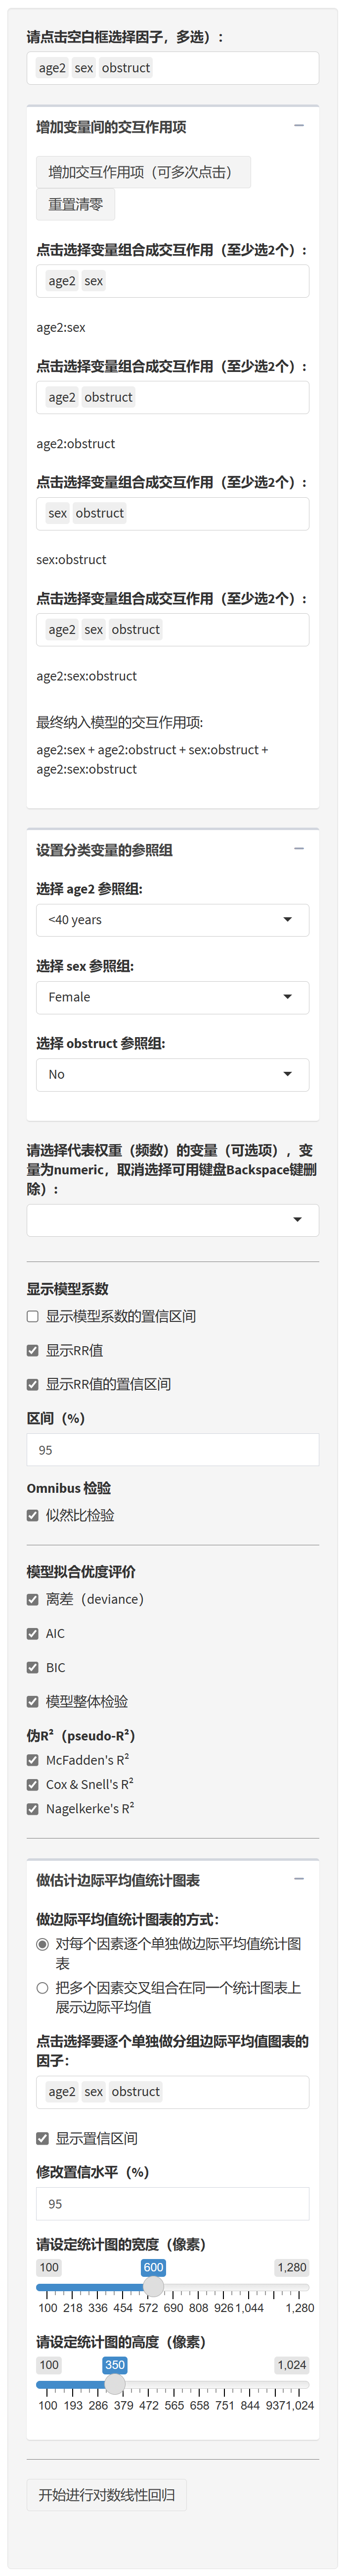Viewport: 346px width, 2576px height.
Task: Click the 区间（%）input field
Action: pyautogui.click(x=173, y=1450)
